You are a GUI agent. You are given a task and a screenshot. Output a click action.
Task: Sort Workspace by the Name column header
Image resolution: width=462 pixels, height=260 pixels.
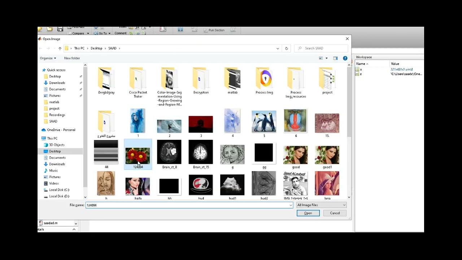(x=372, y=64)
